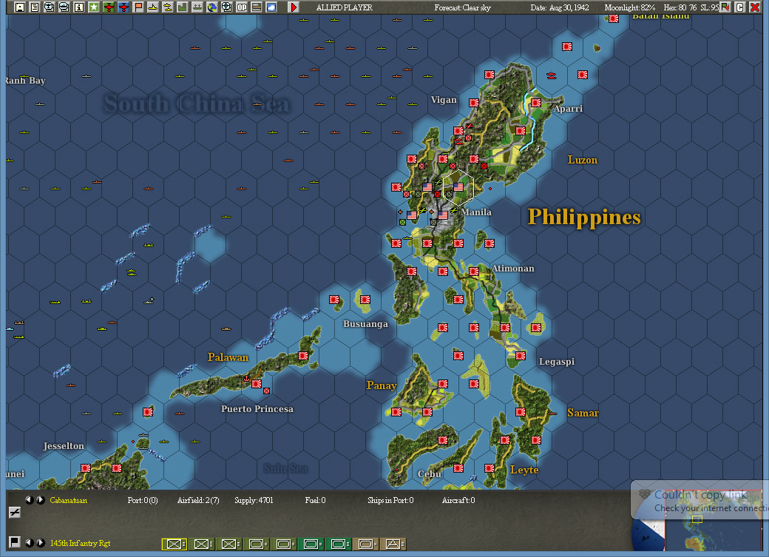Click the 'Fuel: 0' readout

[315, 500]
